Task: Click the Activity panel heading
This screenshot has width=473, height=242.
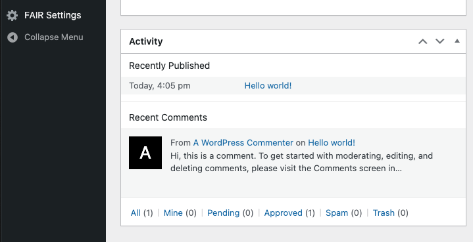Action: 145,41
